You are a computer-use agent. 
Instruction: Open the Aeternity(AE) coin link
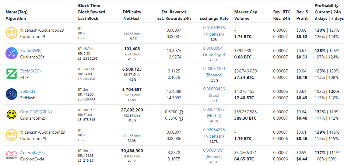point(33,153)
